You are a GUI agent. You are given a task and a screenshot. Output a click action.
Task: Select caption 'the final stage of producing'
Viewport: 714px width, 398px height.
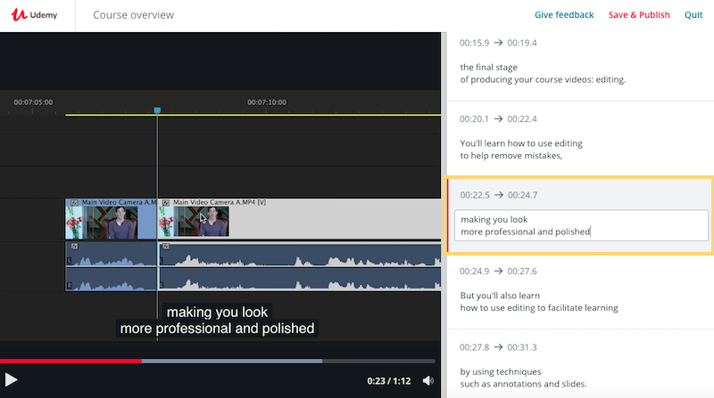[x=544, y=73]
